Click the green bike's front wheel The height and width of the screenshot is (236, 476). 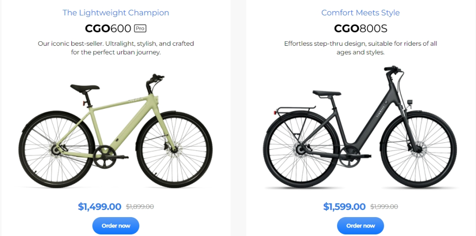click(x=175, y=150)
